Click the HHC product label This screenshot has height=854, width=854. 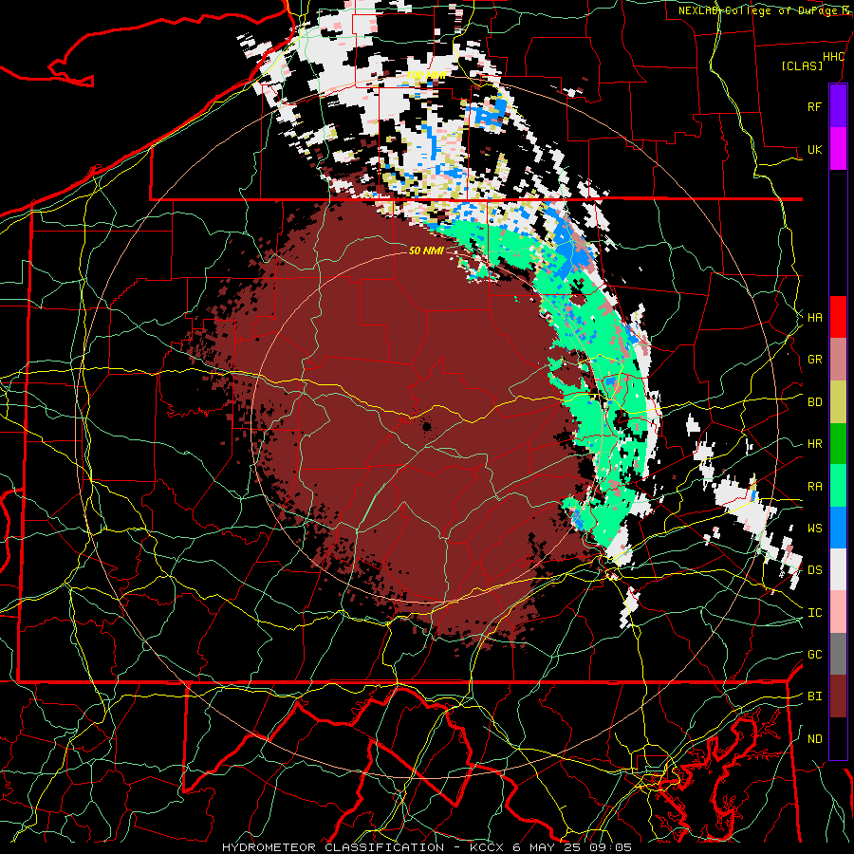click(x=833, y=57)
